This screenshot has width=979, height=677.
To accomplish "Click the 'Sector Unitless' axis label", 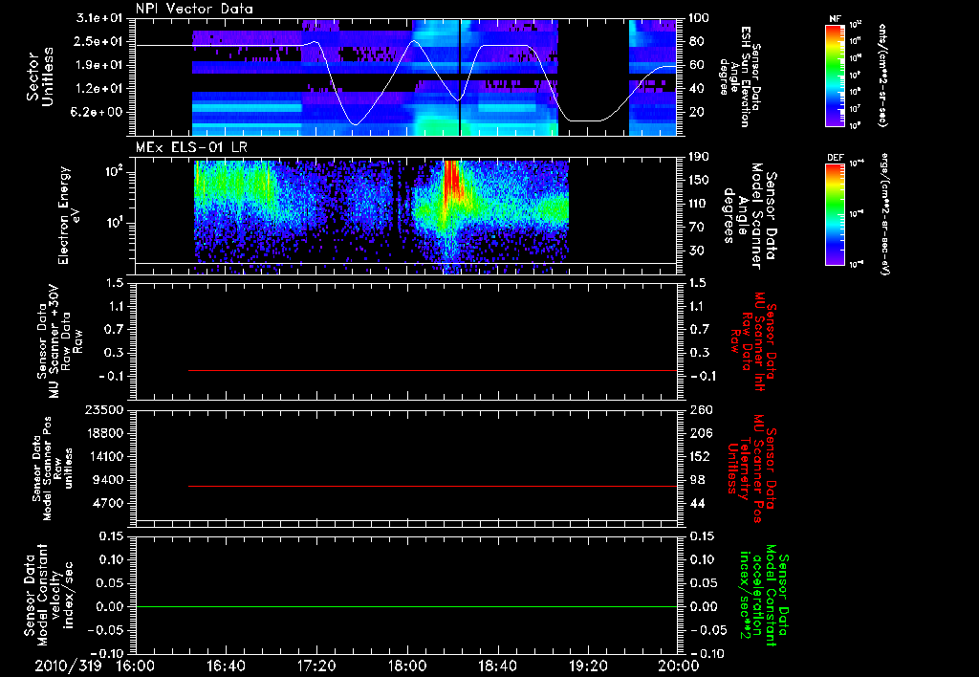I will pos(40,76).
